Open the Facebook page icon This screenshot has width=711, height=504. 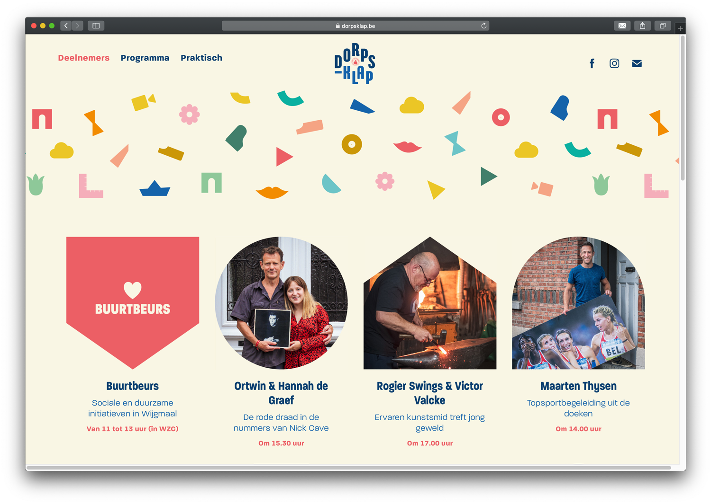click(x=592, y=63)
